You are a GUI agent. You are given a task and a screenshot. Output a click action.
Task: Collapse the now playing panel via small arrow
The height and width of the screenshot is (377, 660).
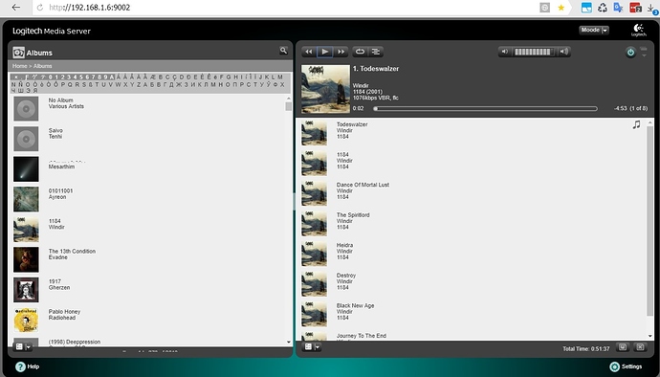coord(644,55)
